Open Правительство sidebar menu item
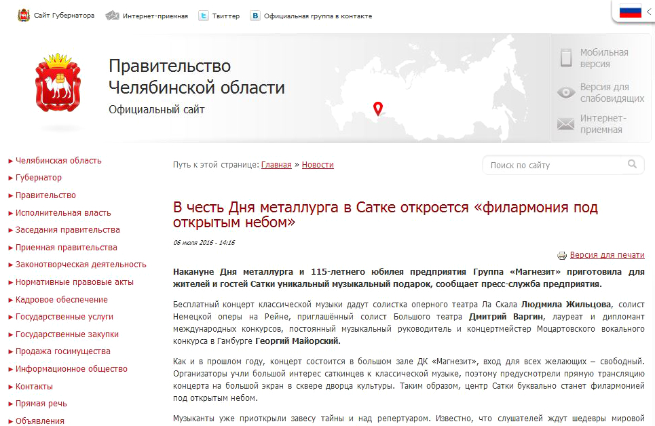Image resolution: width=655 pixels, height=426 pixels. 45,195
